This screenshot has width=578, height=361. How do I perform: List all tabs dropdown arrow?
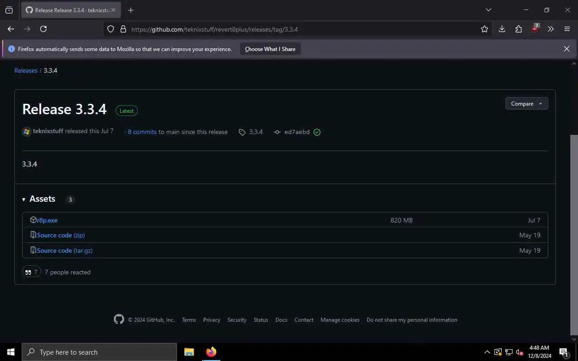(x=488, y=10)
